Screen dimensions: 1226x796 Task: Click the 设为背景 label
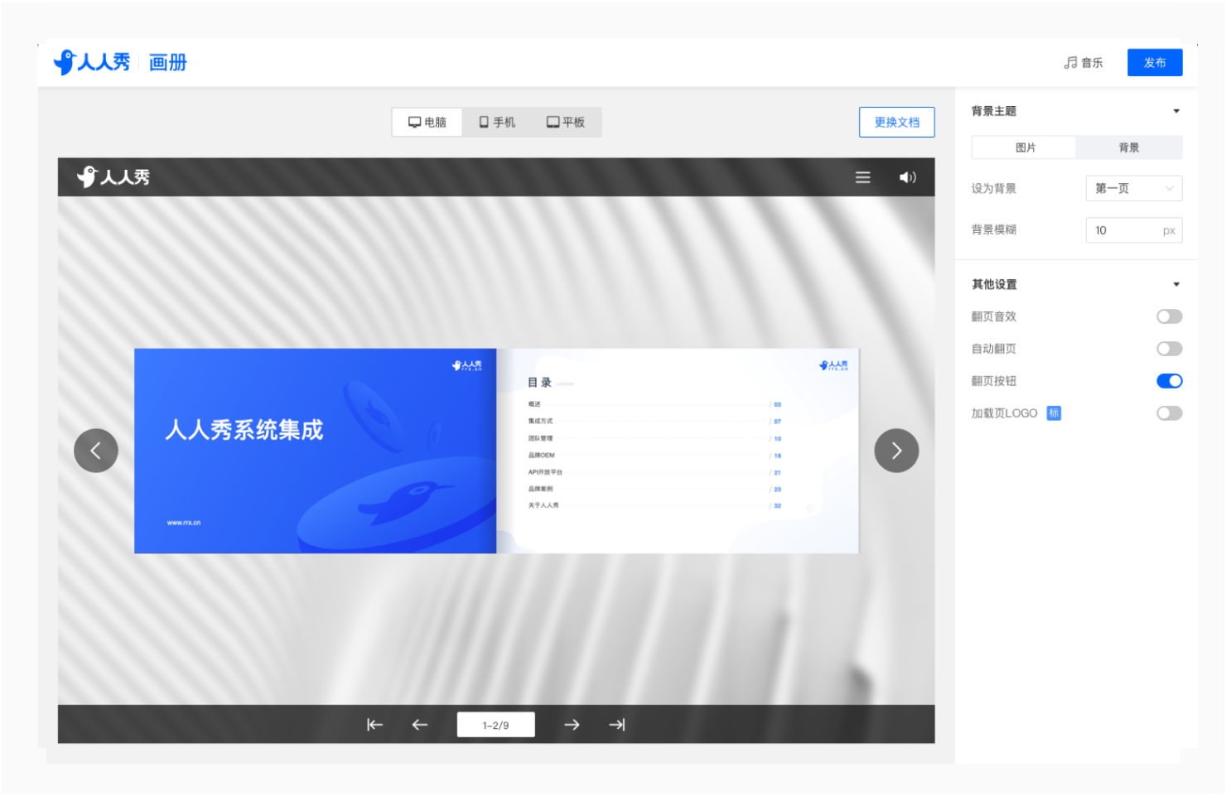[994, 189]
